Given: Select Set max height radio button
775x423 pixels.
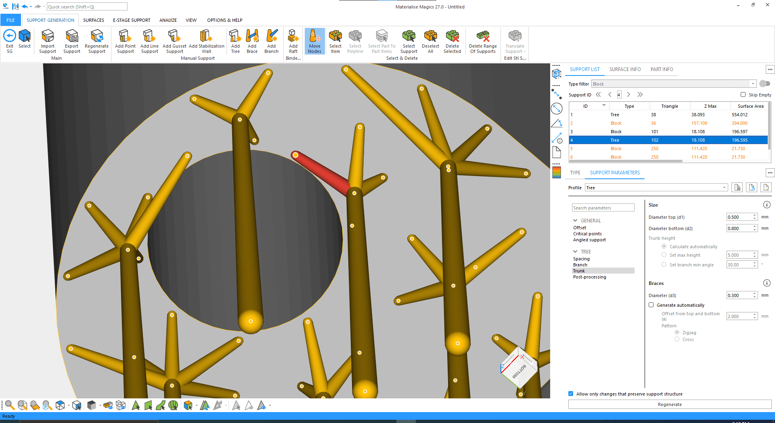Looking at the screenshot, I should point(664,255).
